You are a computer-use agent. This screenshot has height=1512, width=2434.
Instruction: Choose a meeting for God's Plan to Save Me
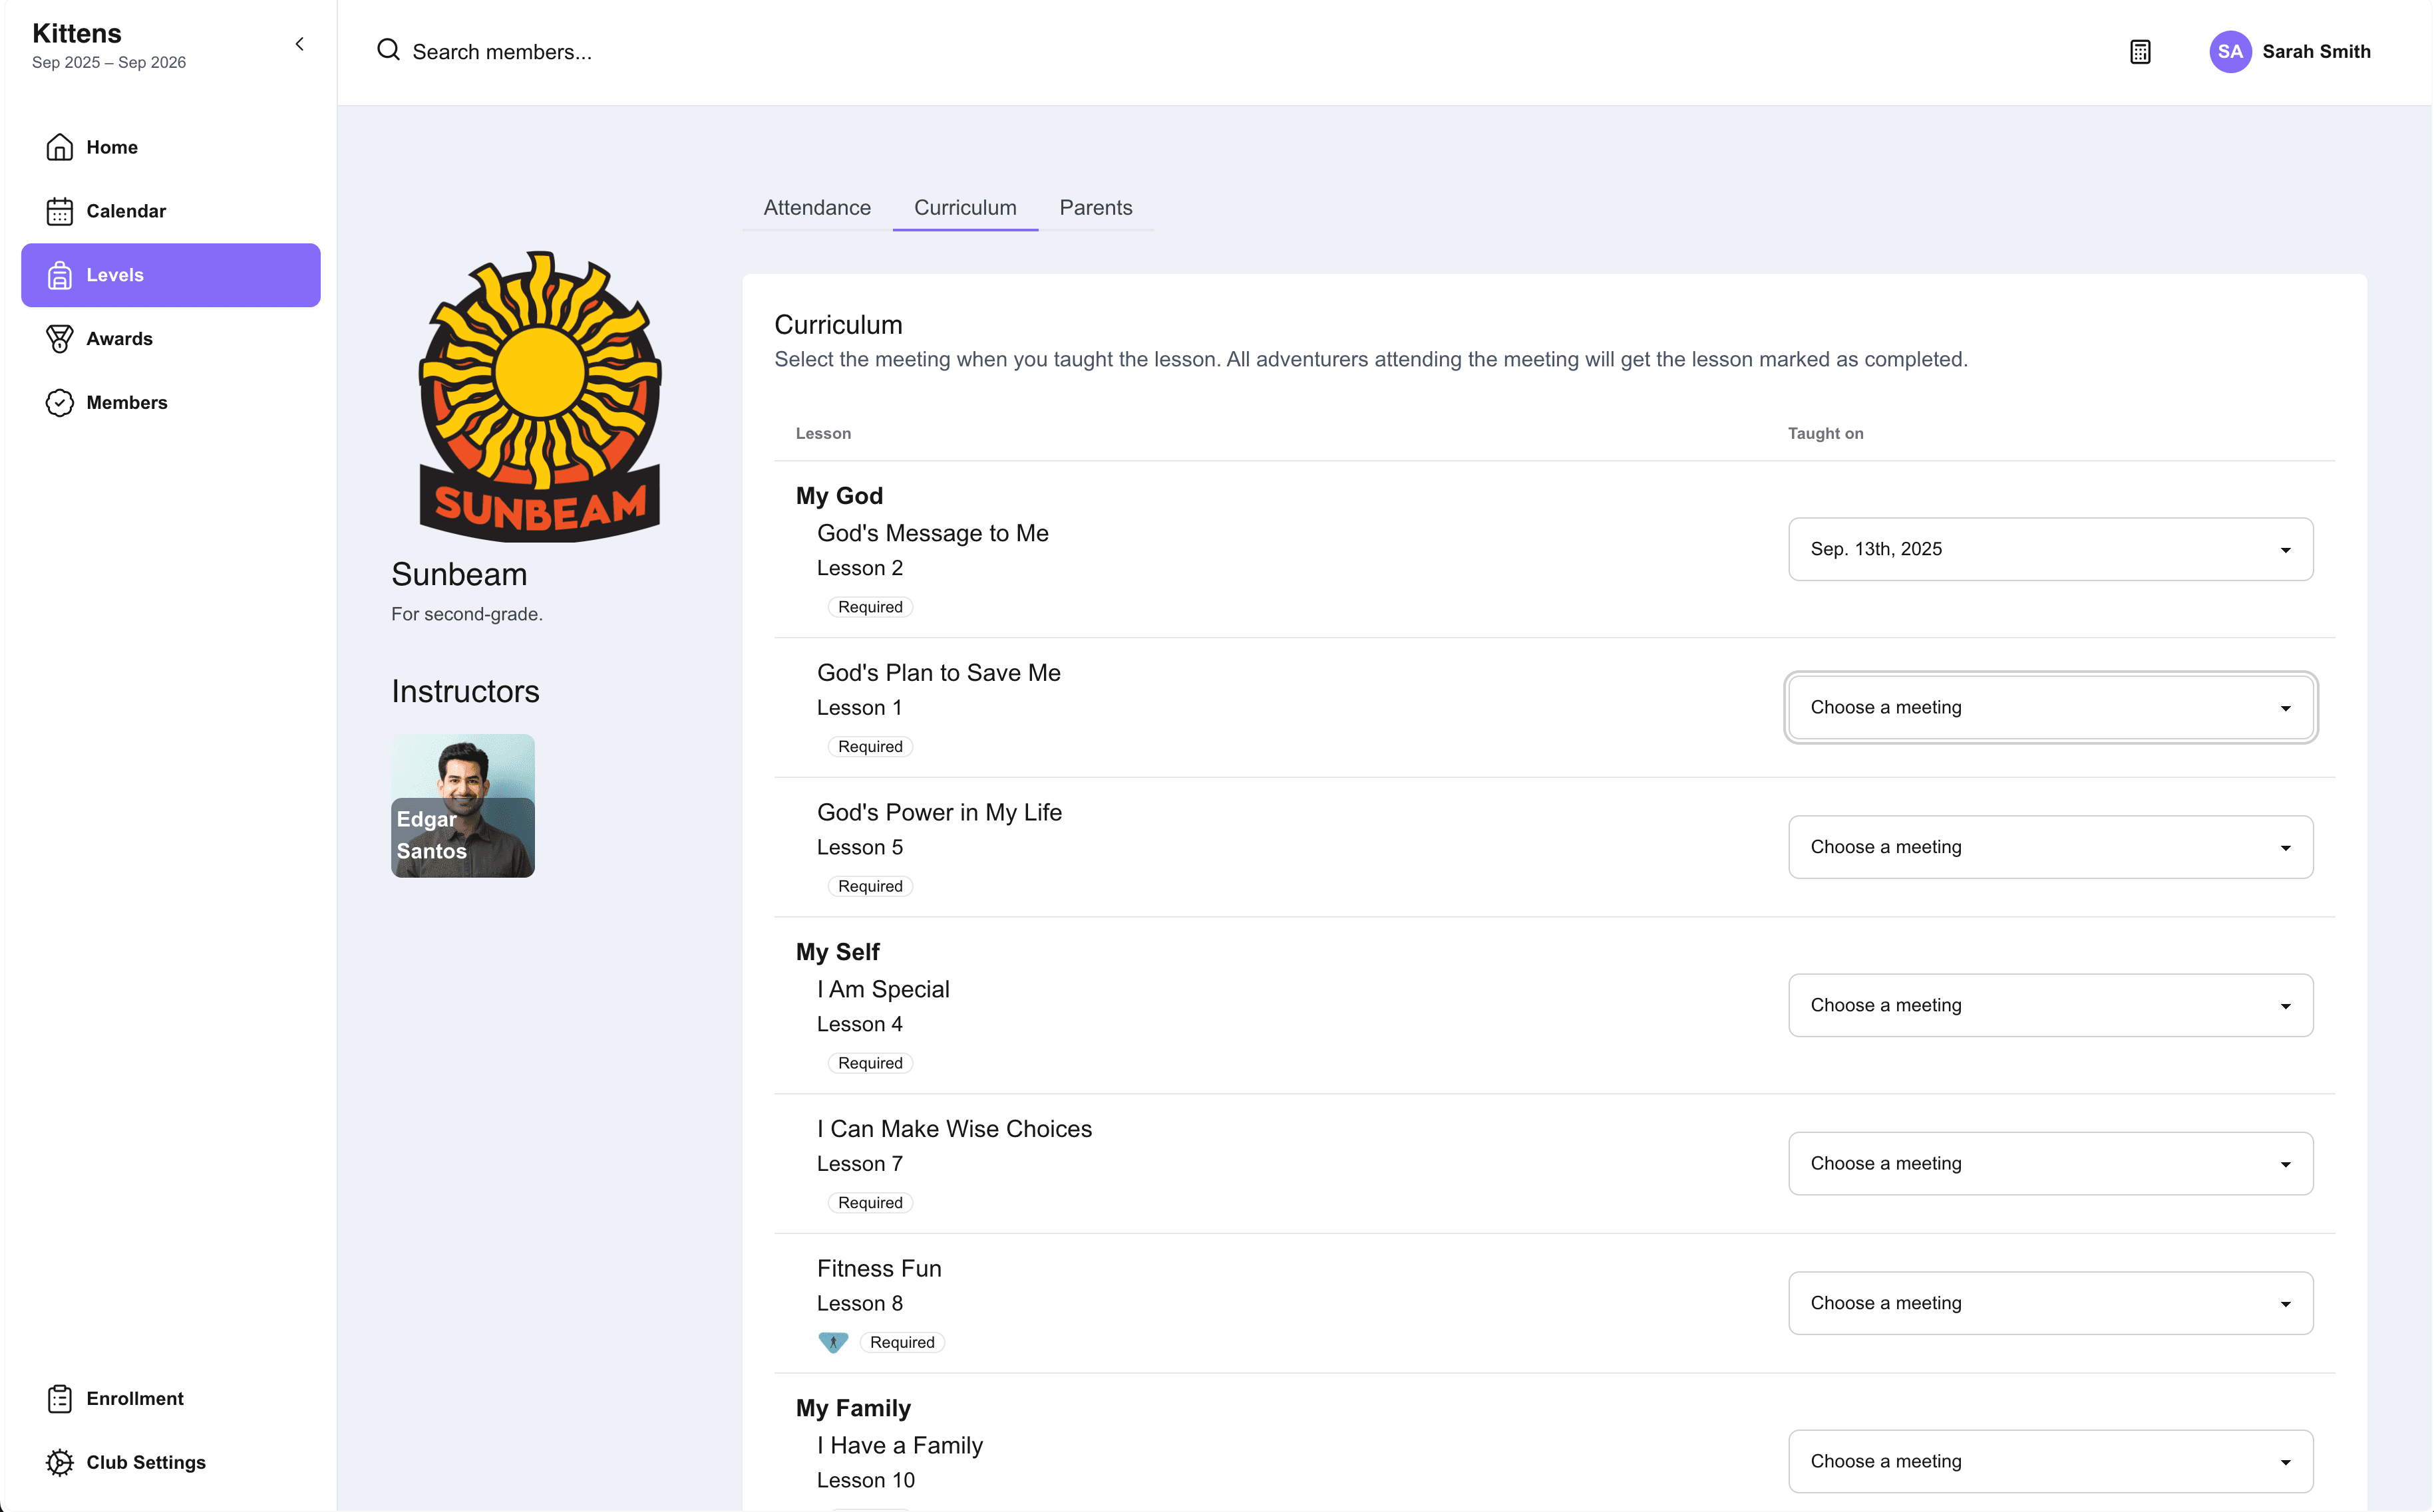2050,707
